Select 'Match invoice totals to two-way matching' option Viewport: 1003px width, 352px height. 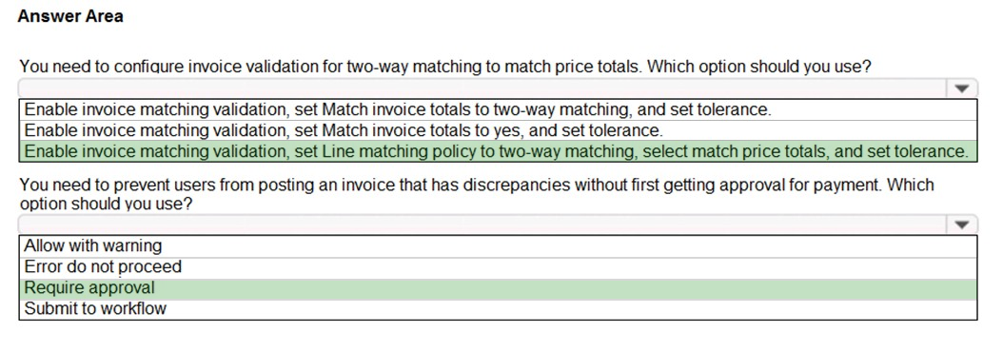[499, 109]
